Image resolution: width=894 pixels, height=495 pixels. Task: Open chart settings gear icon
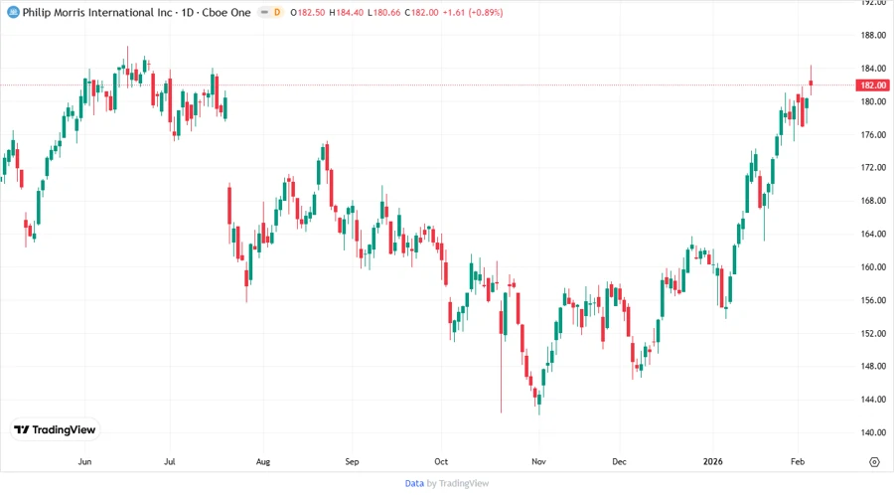click(874, 462)
